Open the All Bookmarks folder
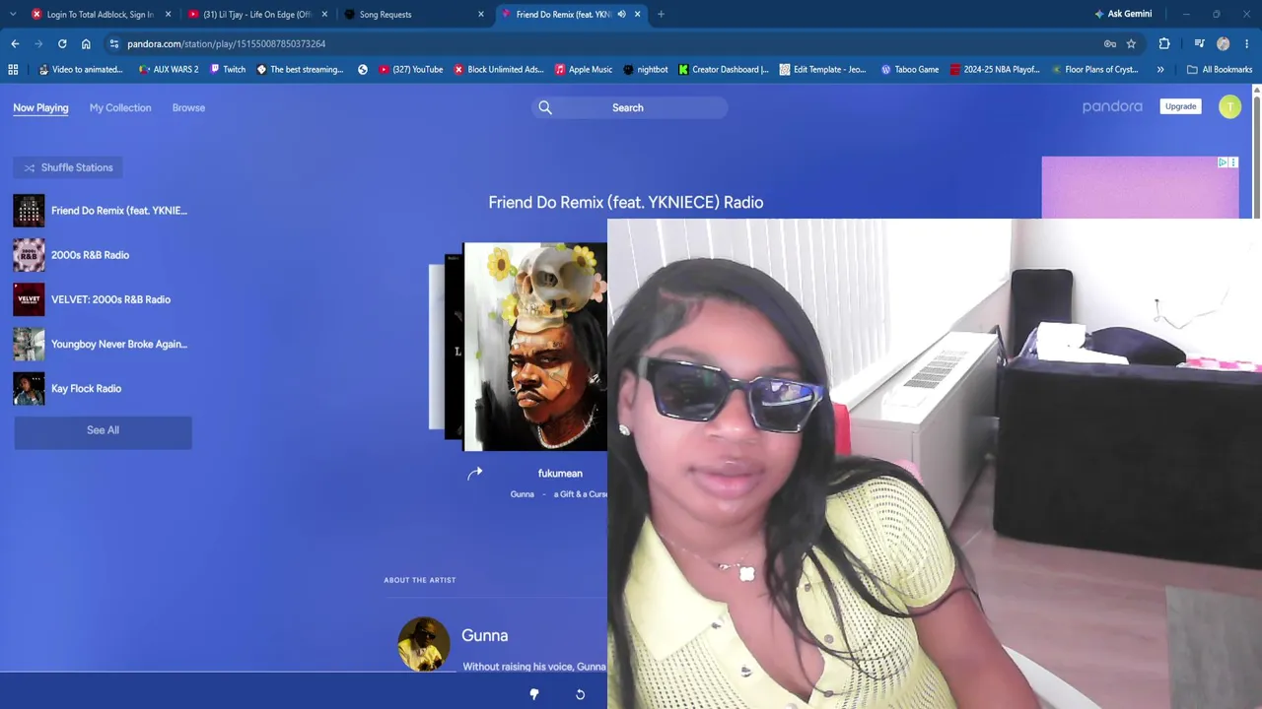 (1220, 69)
